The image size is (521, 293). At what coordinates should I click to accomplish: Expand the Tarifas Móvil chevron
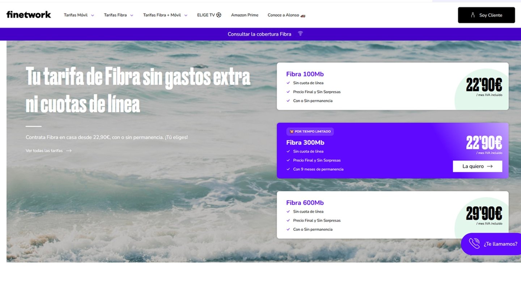pyautogui.click(x=92, y=15)
